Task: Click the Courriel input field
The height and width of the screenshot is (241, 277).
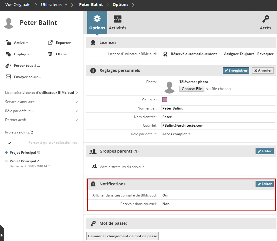Action: click(218, 125)
